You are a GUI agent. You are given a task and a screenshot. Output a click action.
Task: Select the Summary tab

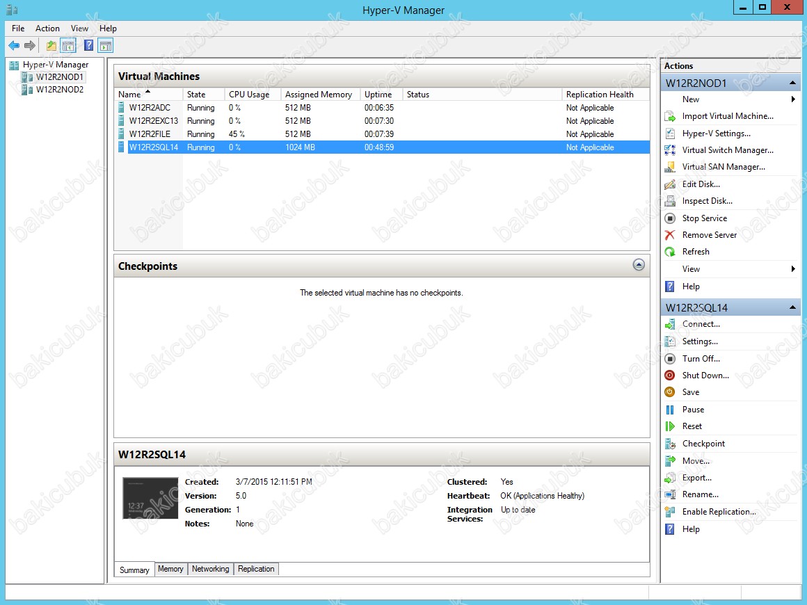pos(134,570)
